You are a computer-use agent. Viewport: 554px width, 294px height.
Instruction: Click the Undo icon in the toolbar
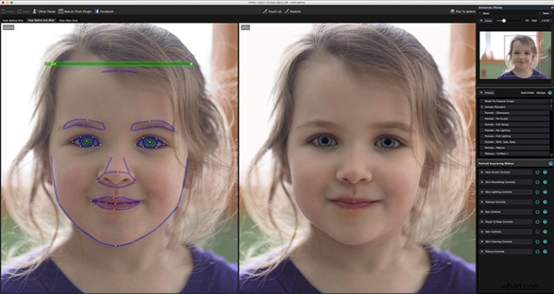click(4, 12)
